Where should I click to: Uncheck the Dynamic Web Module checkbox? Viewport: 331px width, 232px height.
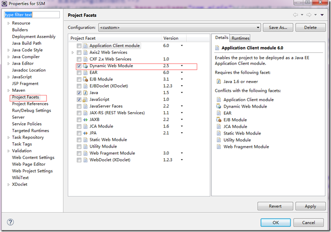click(x=79, y=66)
